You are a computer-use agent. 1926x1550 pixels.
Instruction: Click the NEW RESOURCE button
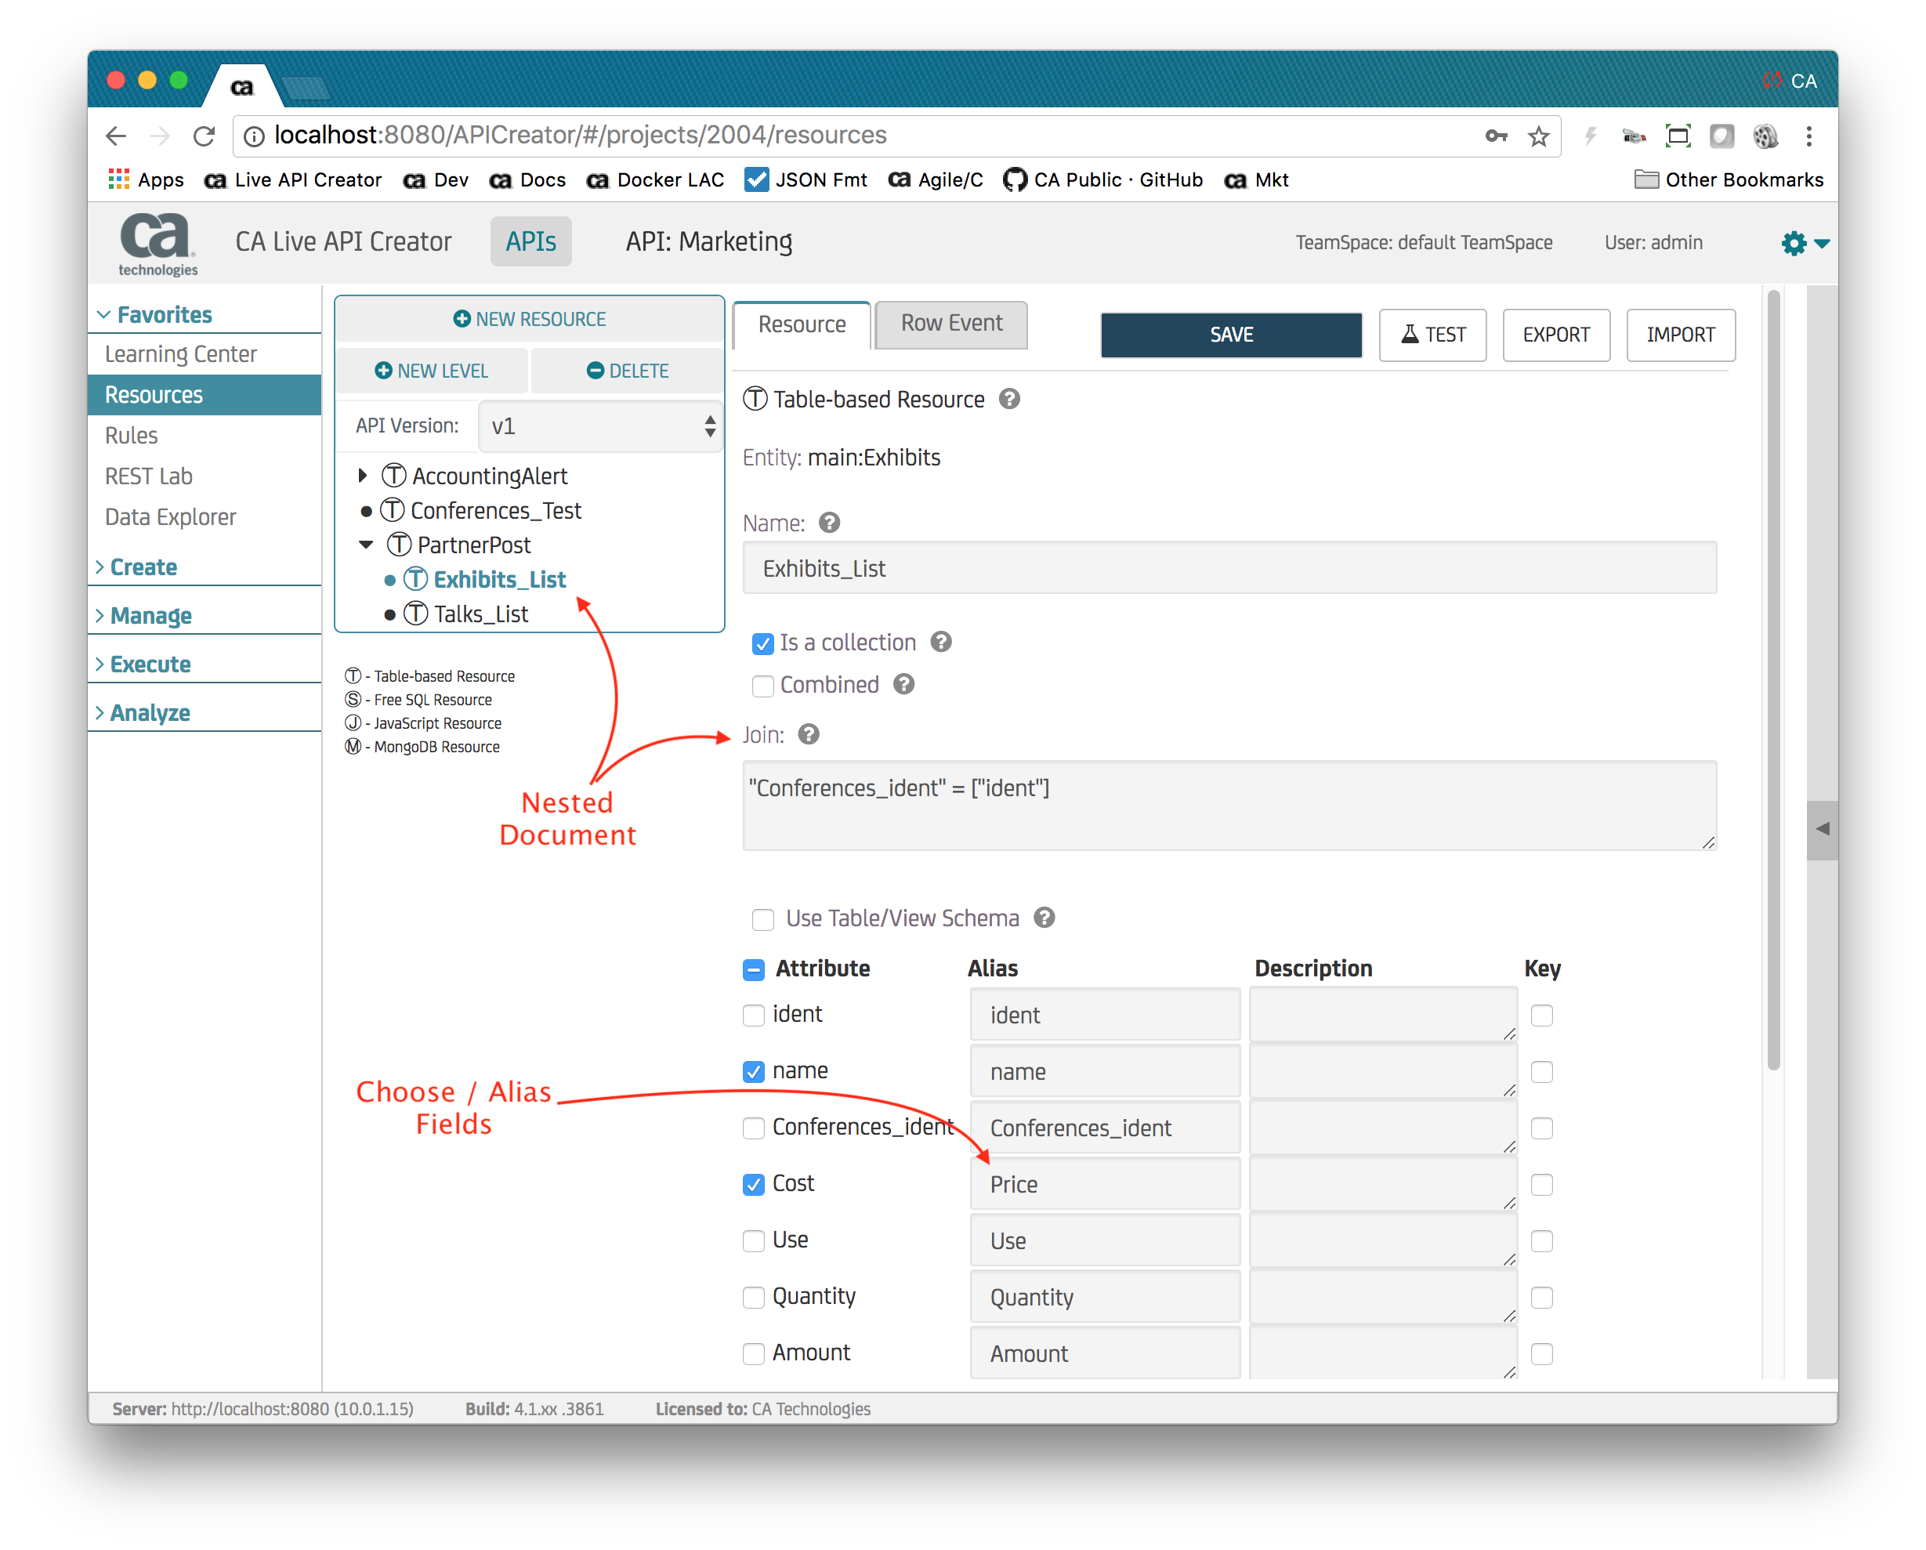(529, 319)
